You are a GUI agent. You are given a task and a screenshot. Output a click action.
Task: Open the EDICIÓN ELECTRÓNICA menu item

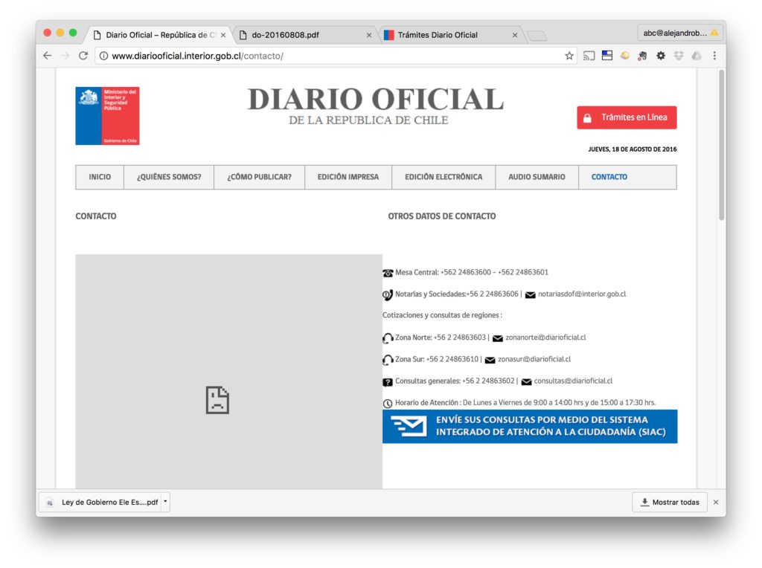[444, 177]
